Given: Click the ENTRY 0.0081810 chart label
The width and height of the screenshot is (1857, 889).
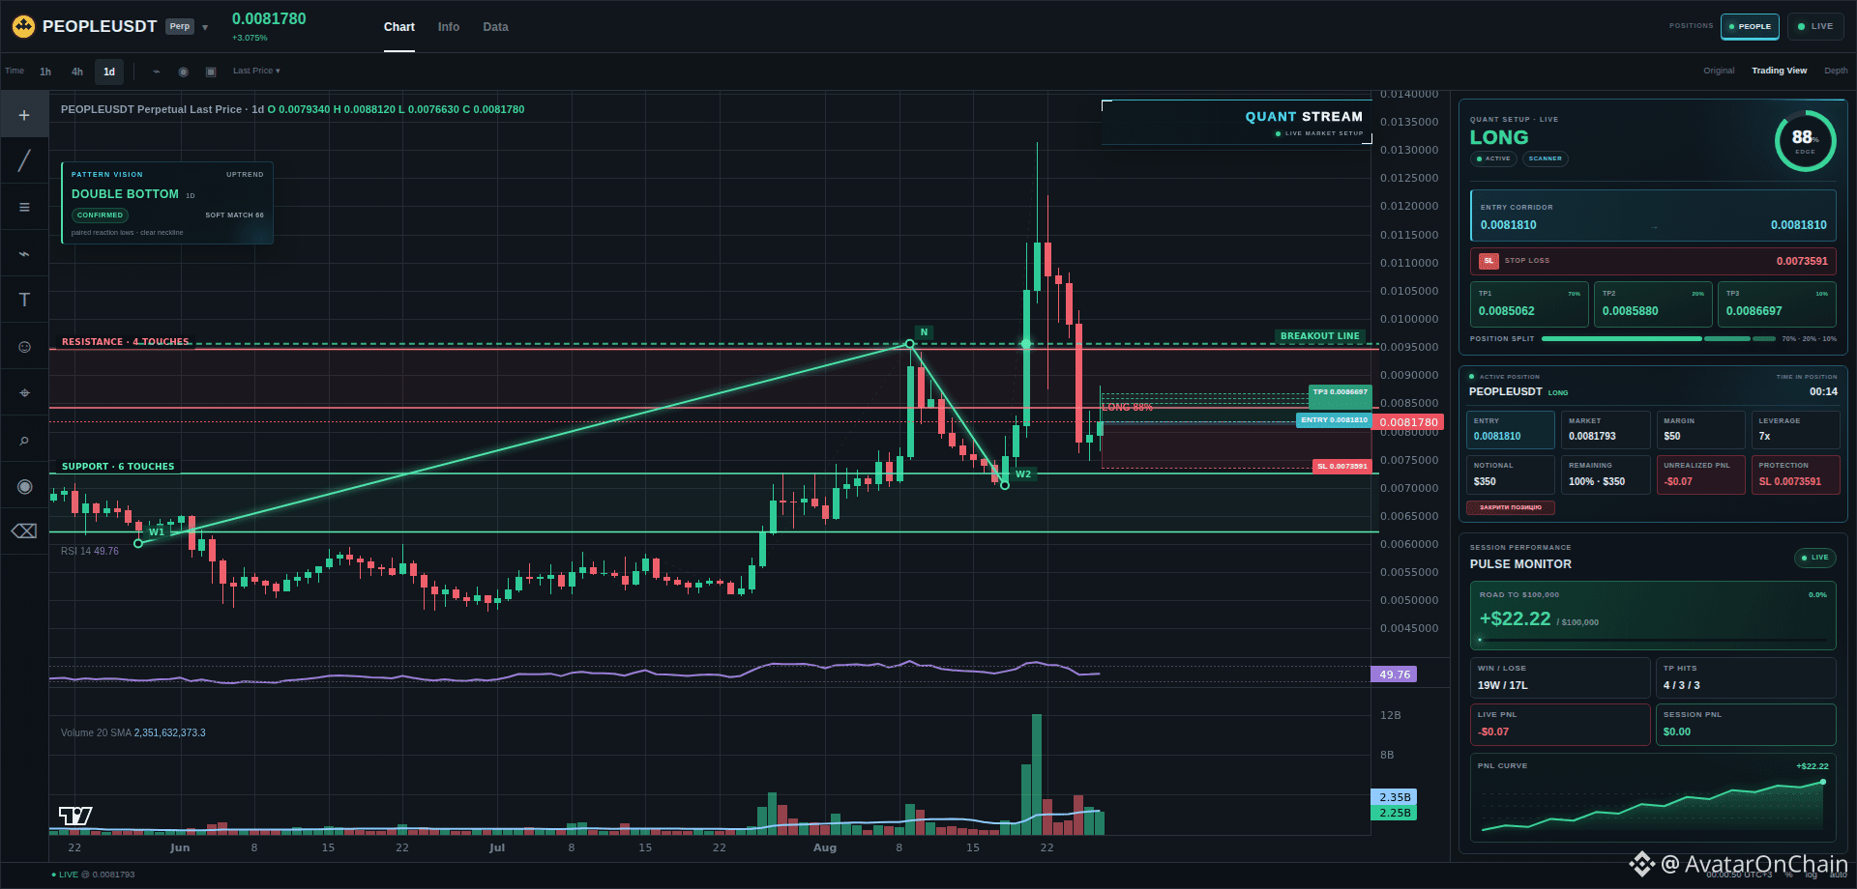Looking at the screenshot, I should [1334, 420].
